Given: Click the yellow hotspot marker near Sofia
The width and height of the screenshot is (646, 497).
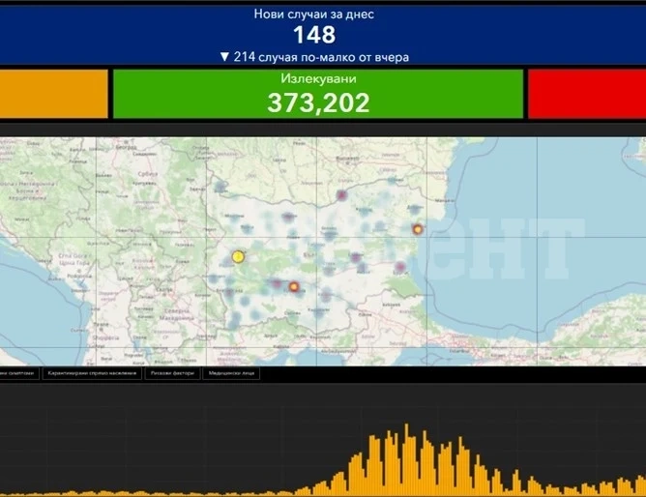Looking at the screenshot, I should [238, 257].
